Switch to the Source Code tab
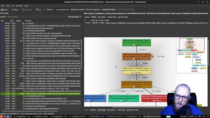Viewport: 210px width, 118px height. [x=123, y=17]
